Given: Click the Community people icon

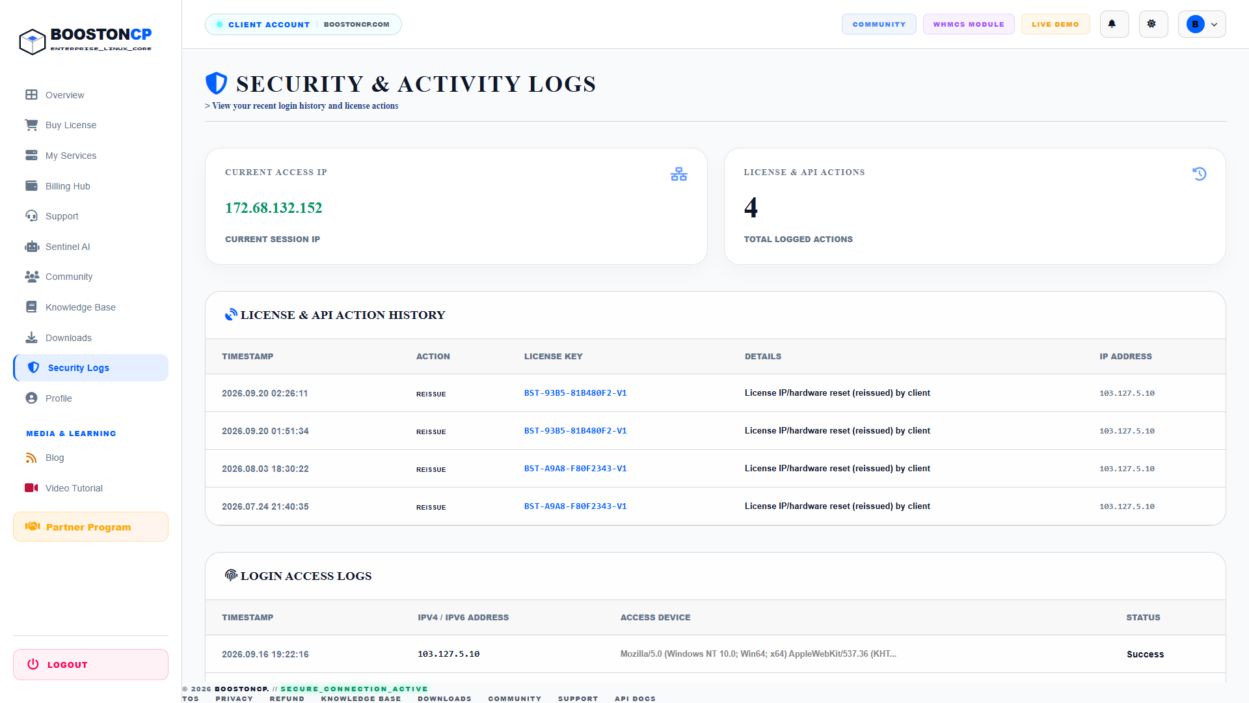Looking at the screenshot, I should click(x=32, y=277).
